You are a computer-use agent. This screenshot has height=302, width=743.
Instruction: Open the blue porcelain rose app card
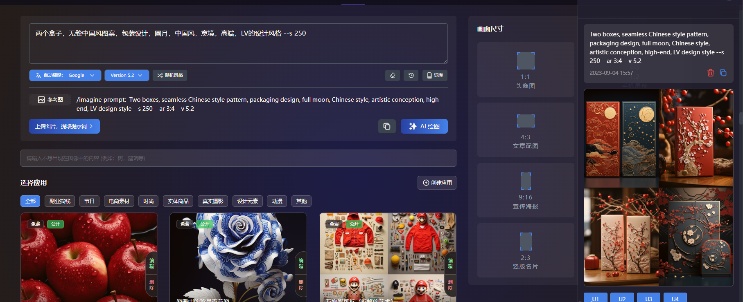click(238, 257)
